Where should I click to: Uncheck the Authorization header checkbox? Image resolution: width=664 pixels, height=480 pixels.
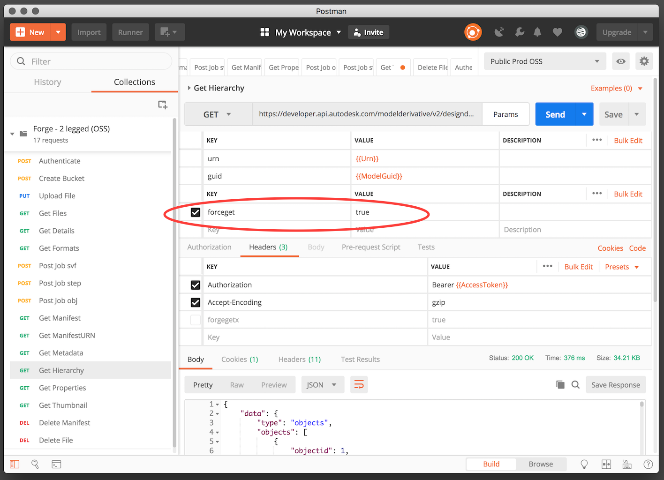coord(196,285)
